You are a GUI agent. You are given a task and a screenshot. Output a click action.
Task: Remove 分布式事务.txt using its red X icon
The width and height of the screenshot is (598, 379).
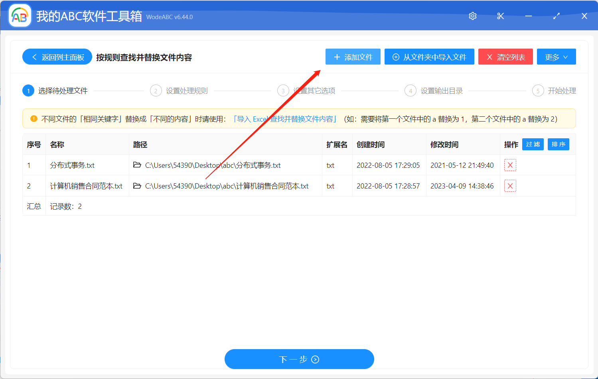tap(510, 165)
